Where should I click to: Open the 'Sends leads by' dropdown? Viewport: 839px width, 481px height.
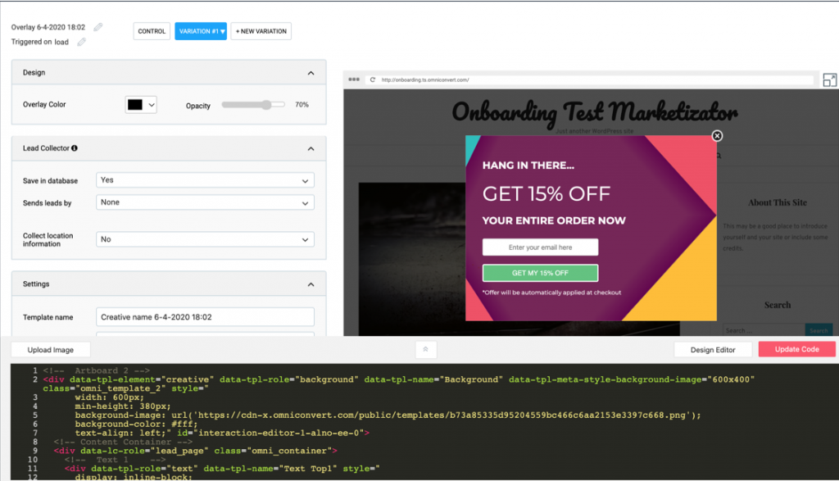[205, 202]
